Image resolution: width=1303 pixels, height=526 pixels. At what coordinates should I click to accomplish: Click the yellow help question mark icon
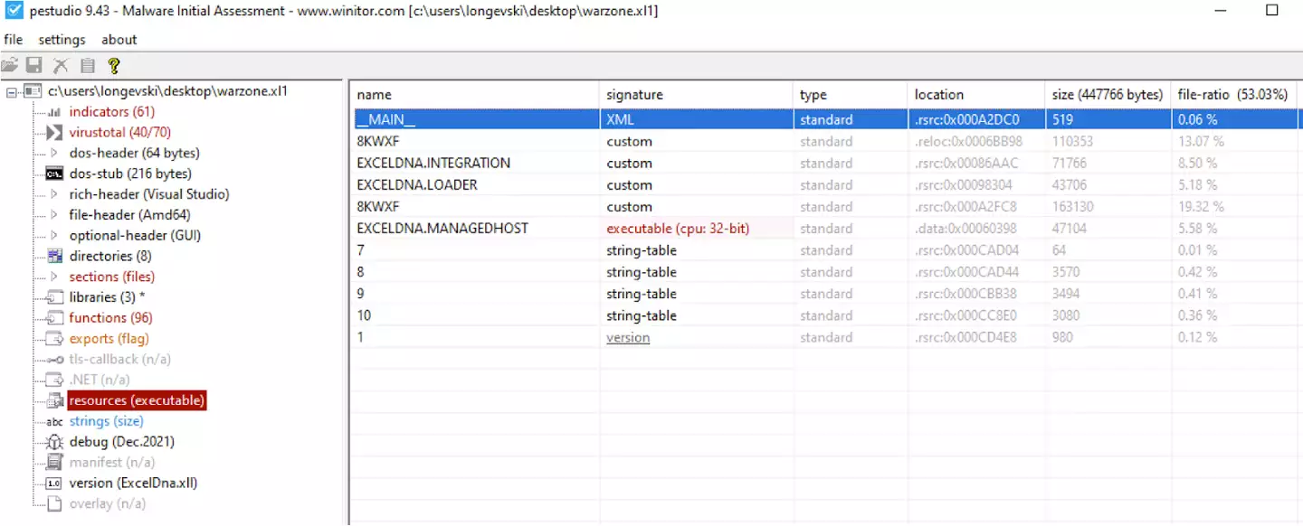(x=113, y=65)
